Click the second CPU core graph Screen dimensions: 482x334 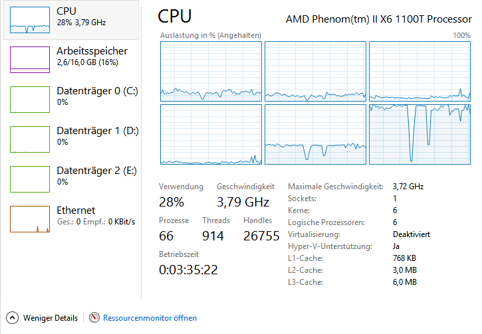(315, 71)
